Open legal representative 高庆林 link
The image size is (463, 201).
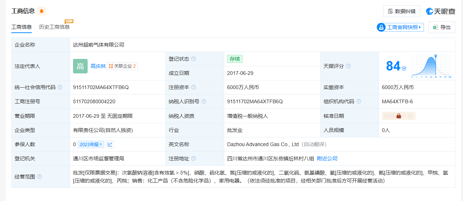click(x=98, y=66)
